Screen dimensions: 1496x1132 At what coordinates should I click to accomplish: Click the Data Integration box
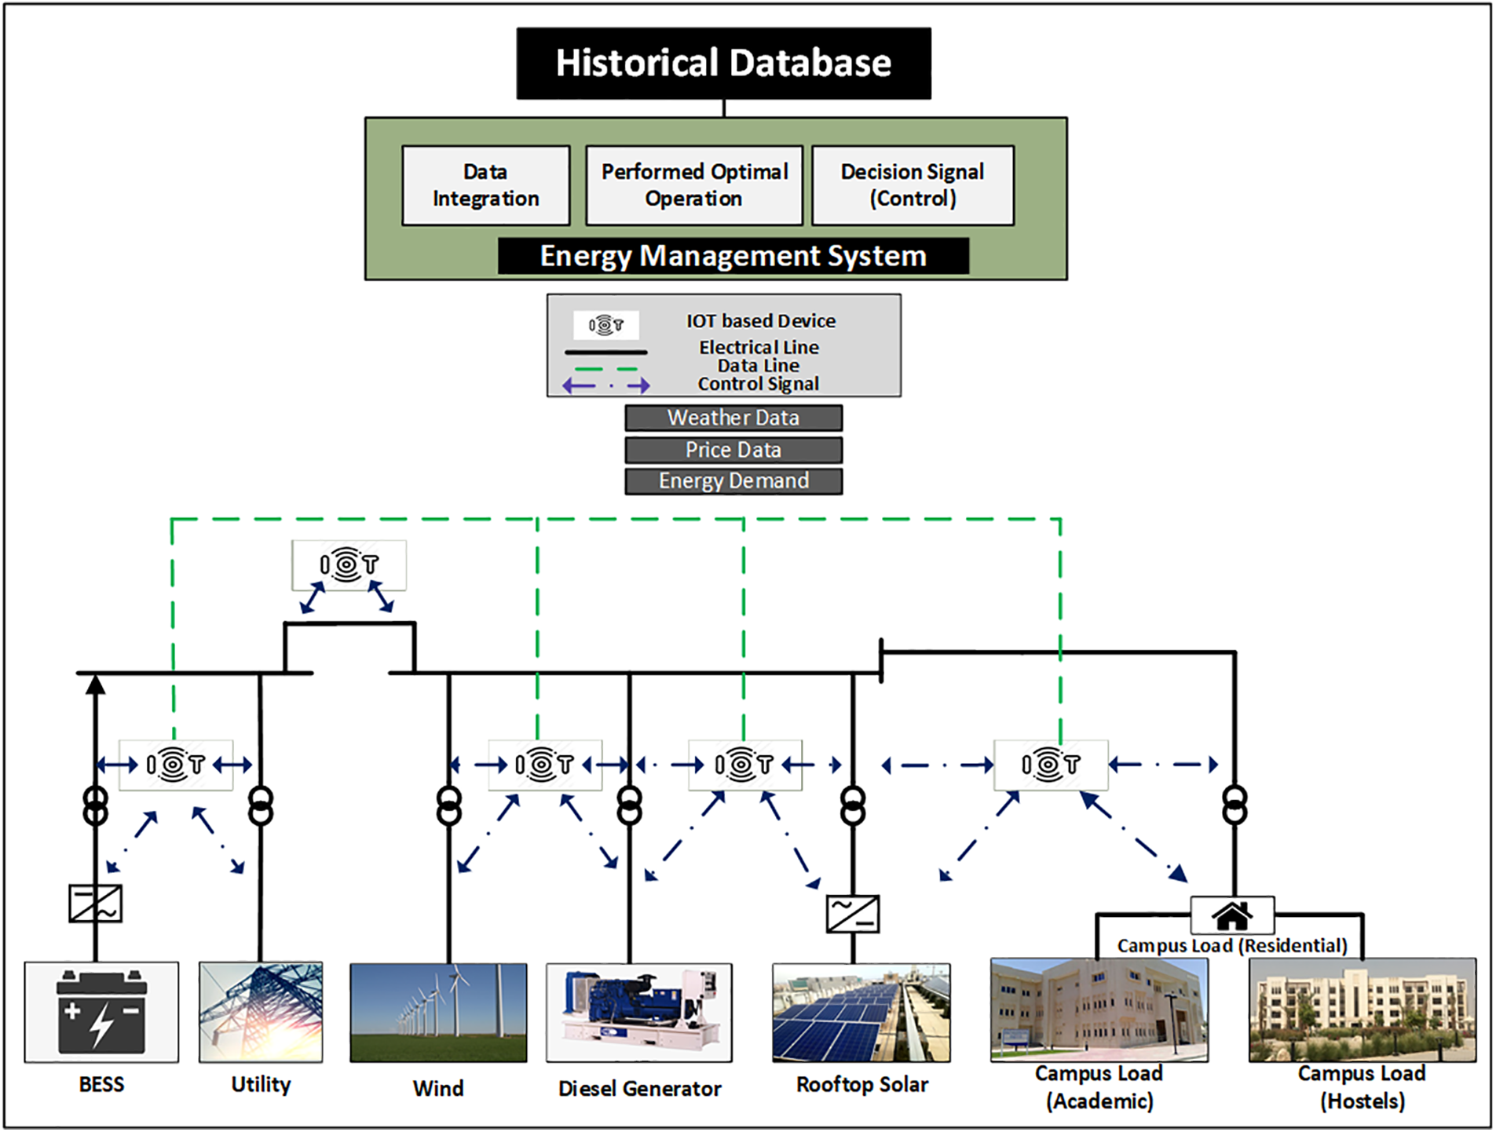(x=485, y=185)
